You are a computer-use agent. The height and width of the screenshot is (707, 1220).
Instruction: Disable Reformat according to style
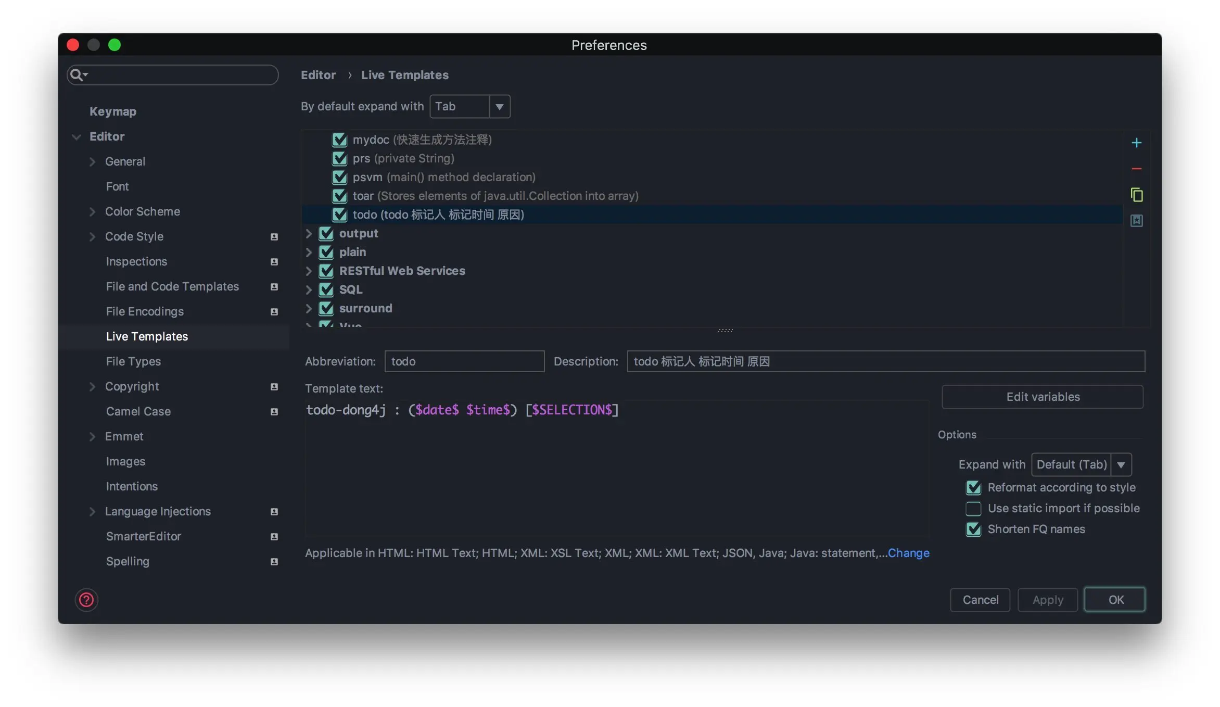click(x=973, y=488)
